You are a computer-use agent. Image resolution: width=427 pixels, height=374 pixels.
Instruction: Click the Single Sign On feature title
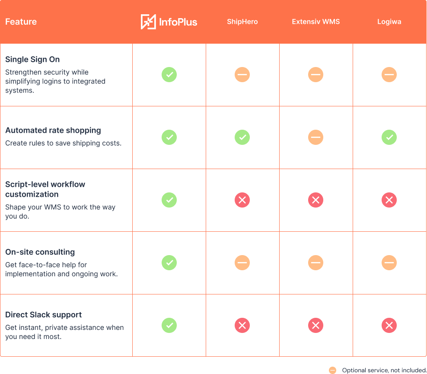32,60
